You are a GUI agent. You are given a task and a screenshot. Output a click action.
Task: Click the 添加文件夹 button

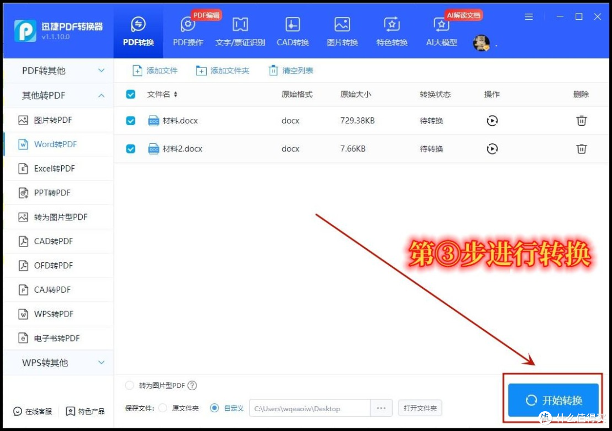click(x=223, y=71)
